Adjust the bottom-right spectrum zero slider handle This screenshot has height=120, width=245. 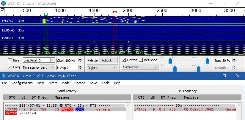coord(199,69)
